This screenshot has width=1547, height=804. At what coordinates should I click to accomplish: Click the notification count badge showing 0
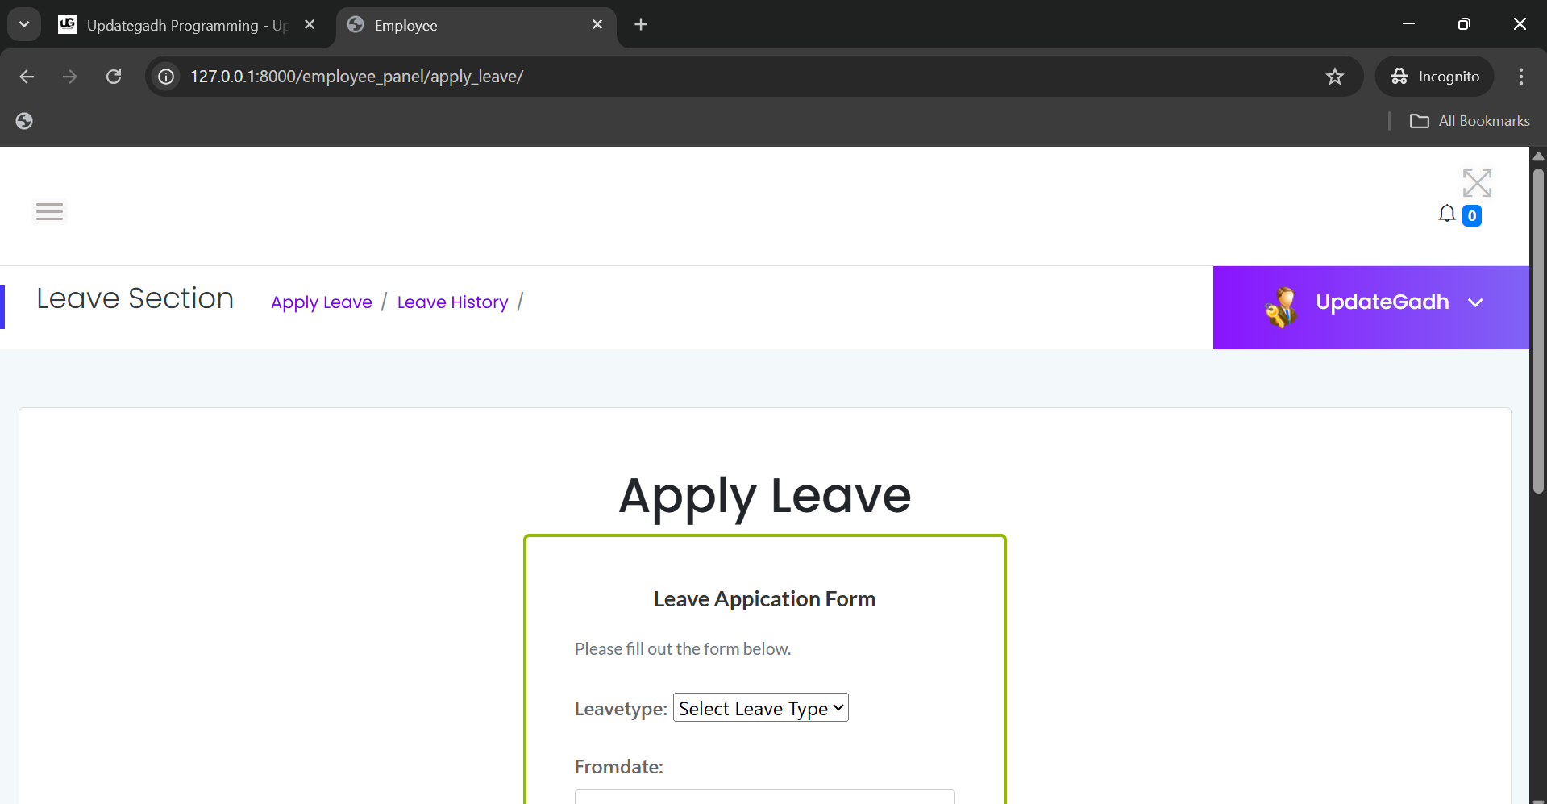(x=1471, y=215)
